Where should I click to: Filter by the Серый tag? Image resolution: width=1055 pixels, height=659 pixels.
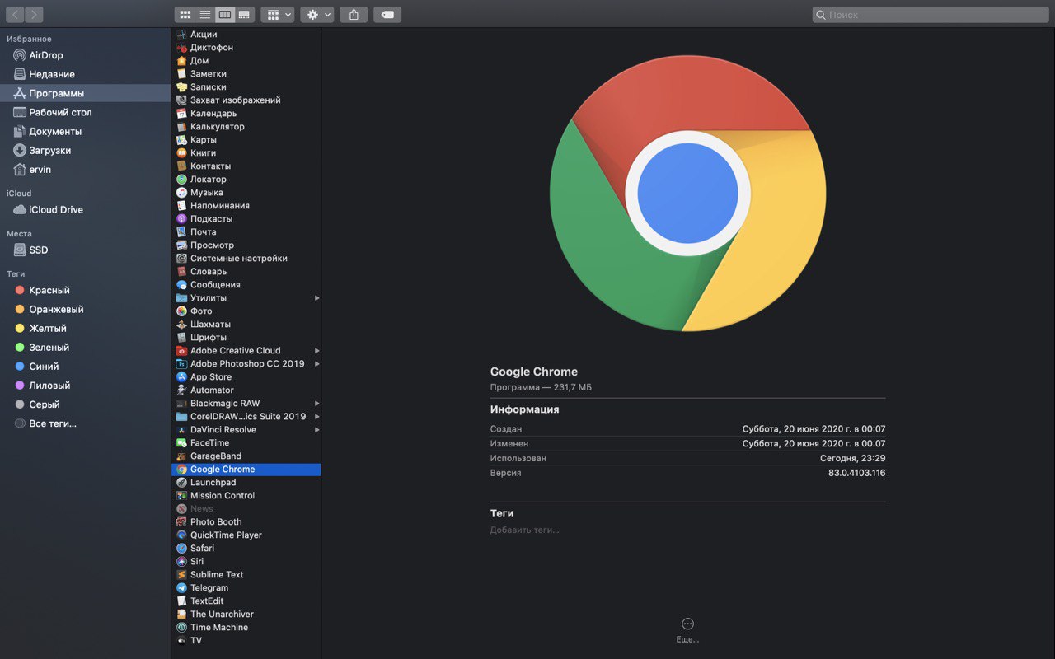point(85,404)
